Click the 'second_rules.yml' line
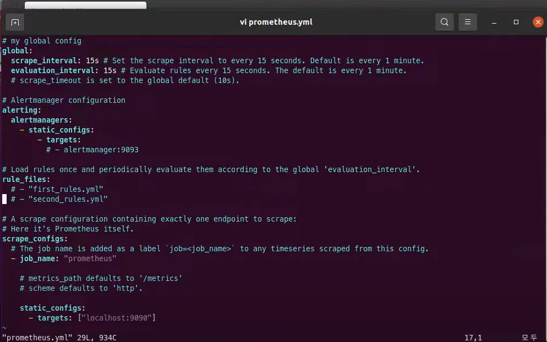Viewport: 547px width, 342px height. point(59,199)
